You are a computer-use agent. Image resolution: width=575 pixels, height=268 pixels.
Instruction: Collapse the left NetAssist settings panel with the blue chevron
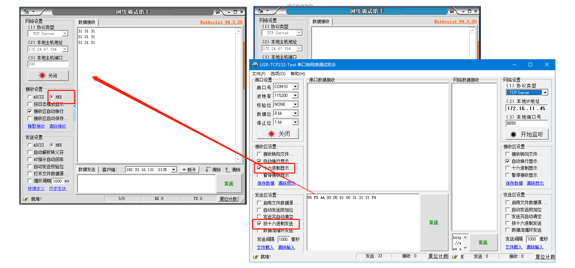[x=75, y=106]
